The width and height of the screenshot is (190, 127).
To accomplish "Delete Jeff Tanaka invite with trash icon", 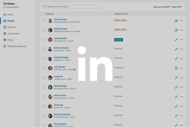I will (176, 68).
